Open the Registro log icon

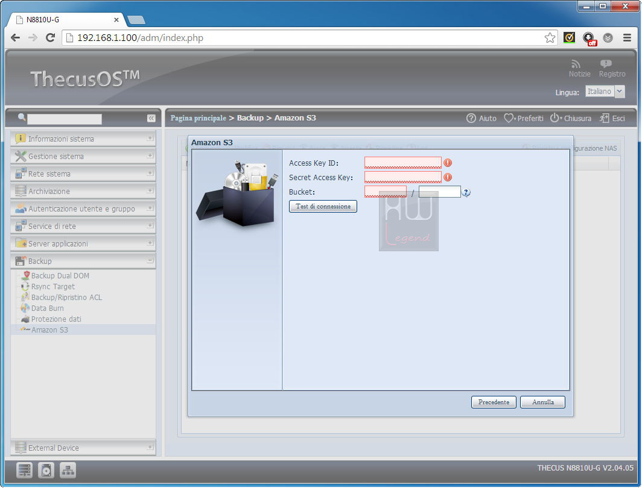606,64
